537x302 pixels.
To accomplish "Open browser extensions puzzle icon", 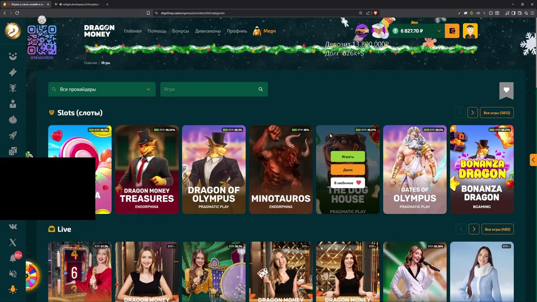I will coord(491,13).
